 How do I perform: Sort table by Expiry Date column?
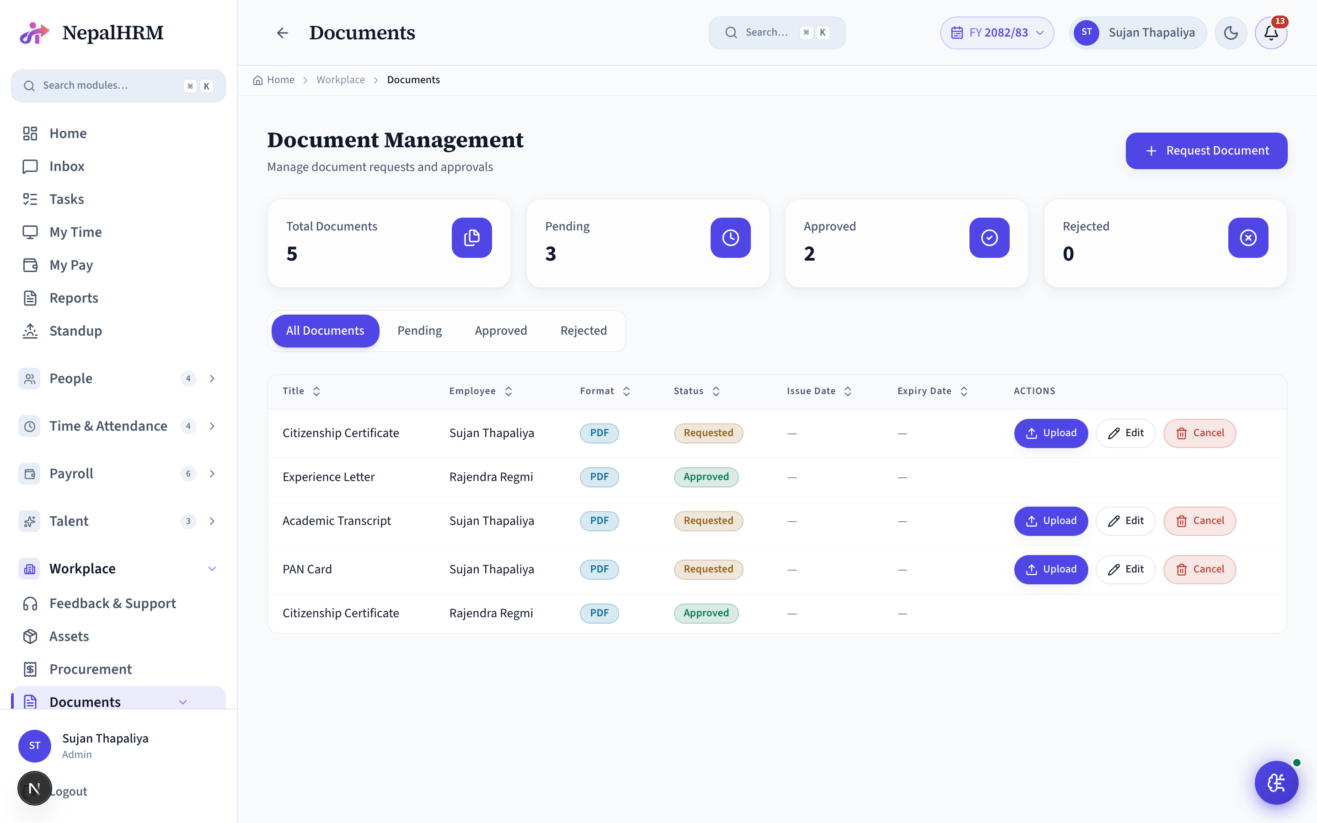pos(932,391)
